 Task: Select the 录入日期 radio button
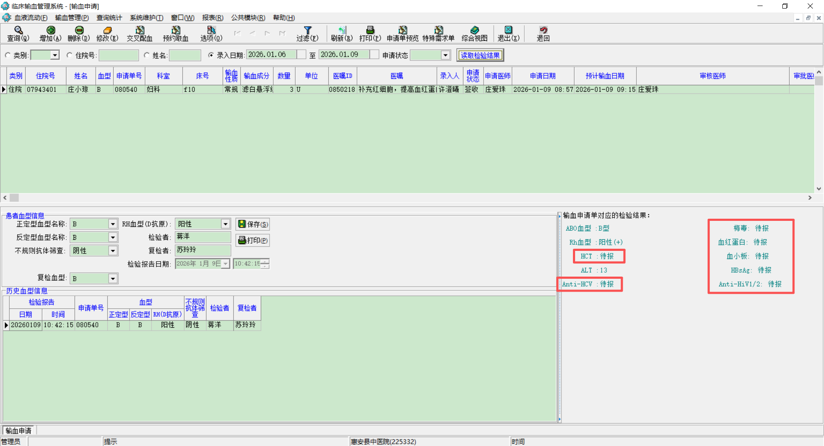pos(211,55)
